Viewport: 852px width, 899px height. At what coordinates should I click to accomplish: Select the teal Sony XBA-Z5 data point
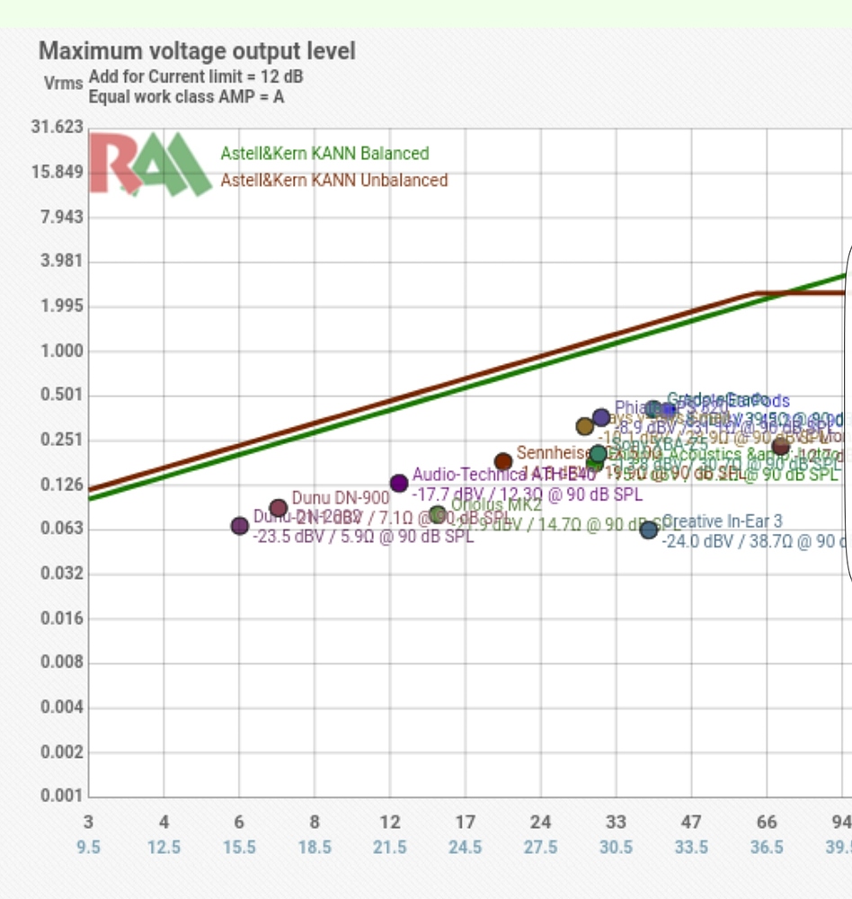point(598,454)
